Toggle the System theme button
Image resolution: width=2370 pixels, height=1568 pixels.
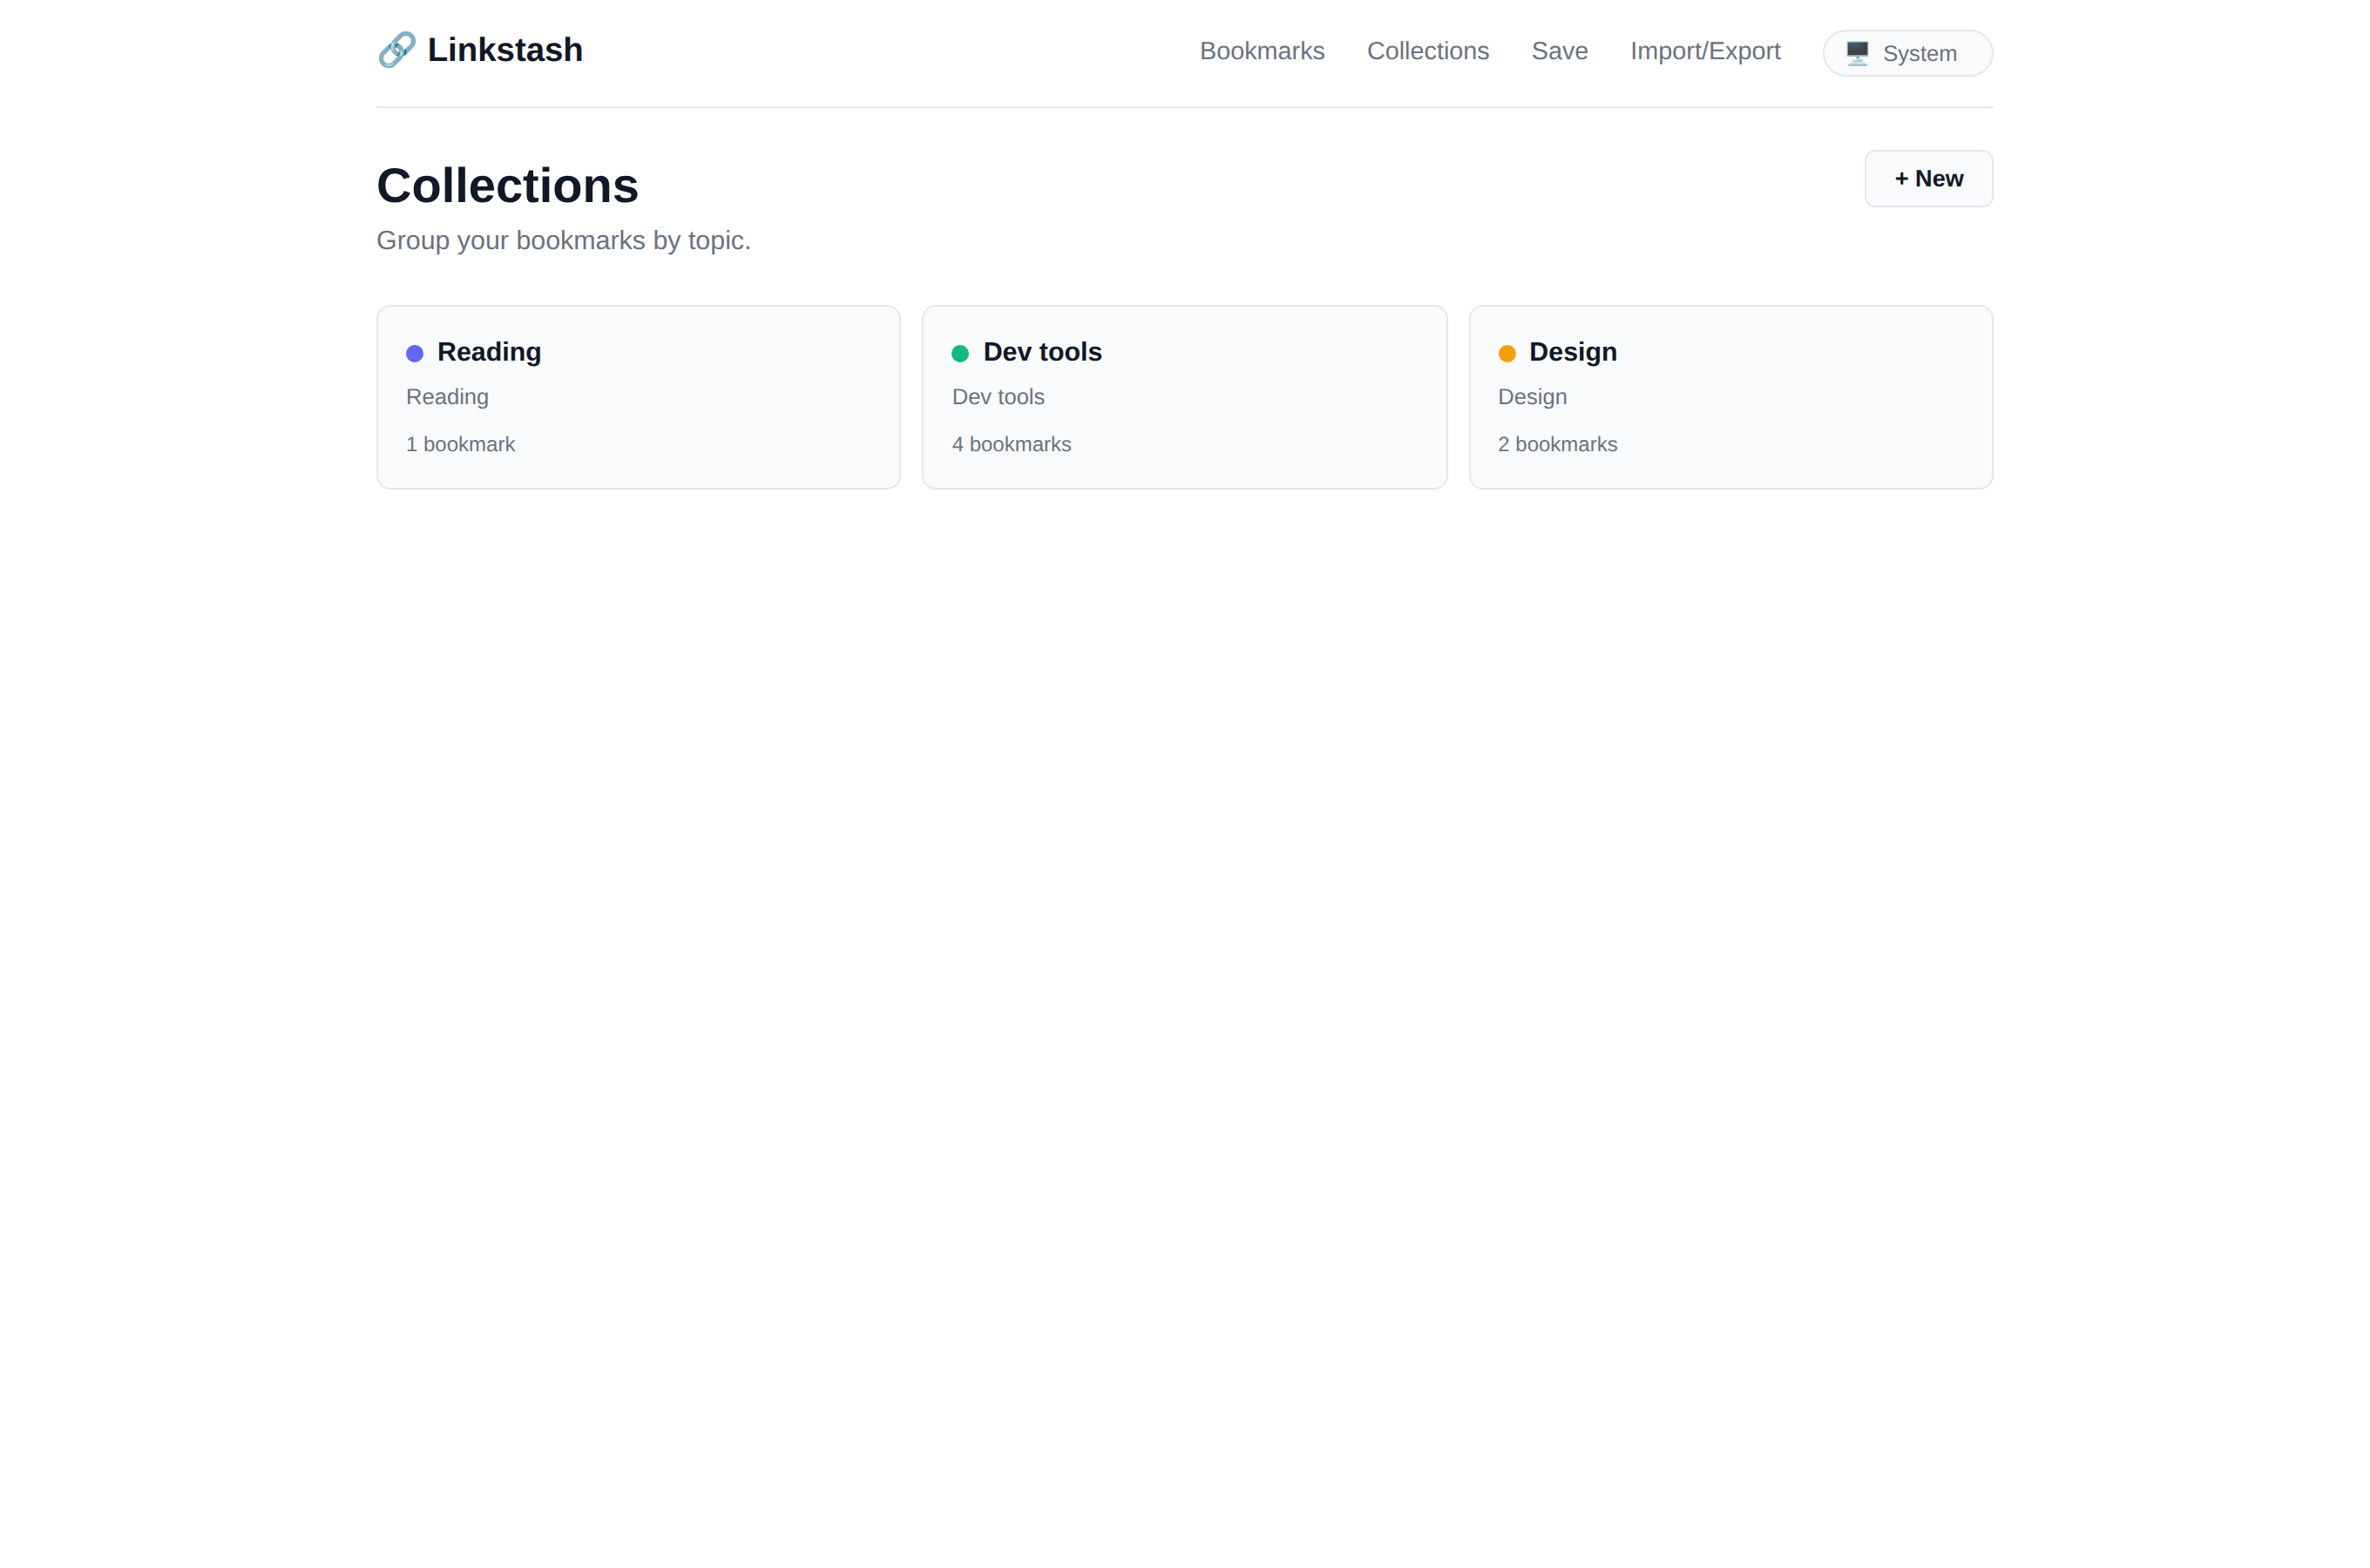(x=1908, y=53)
